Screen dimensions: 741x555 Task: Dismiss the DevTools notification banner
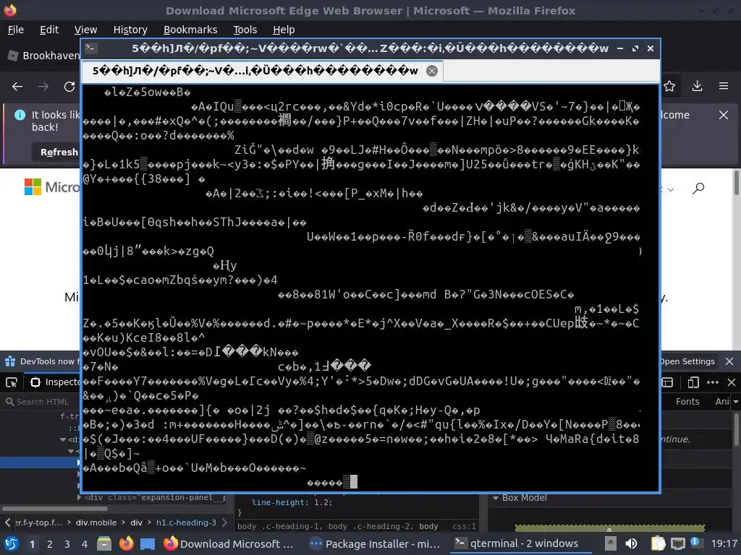pyautogui.click(x=729, y=361)
